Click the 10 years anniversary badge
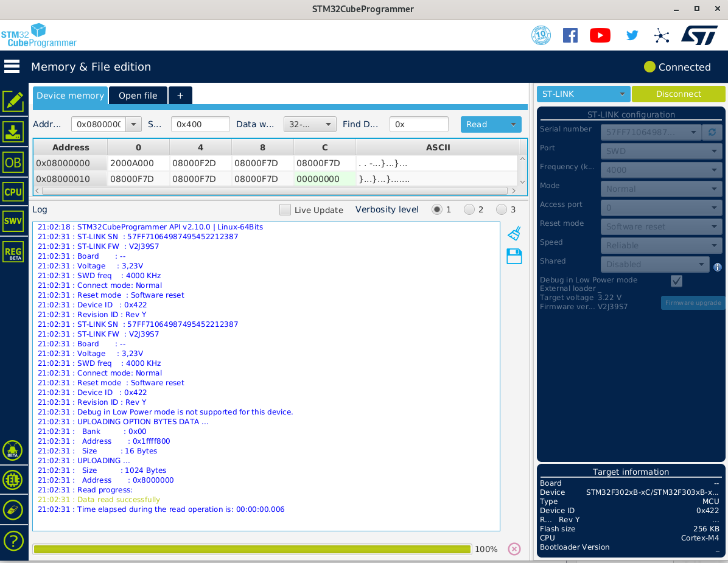728x563 pixels. (x=541, y=35)
